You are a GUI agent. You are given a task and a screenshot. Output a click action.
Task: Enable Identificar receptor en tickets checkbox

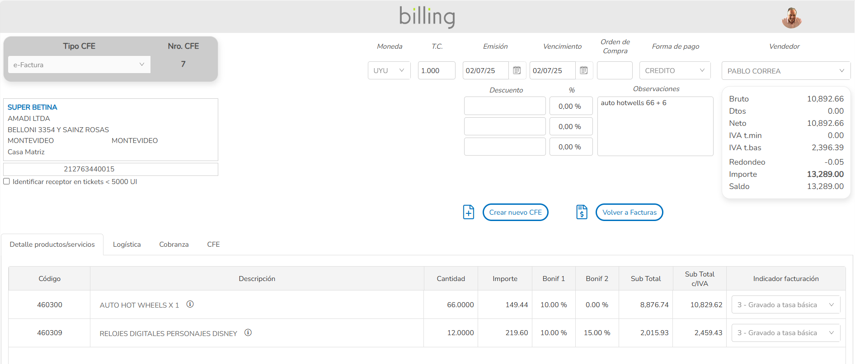click(x=7, y=181)
